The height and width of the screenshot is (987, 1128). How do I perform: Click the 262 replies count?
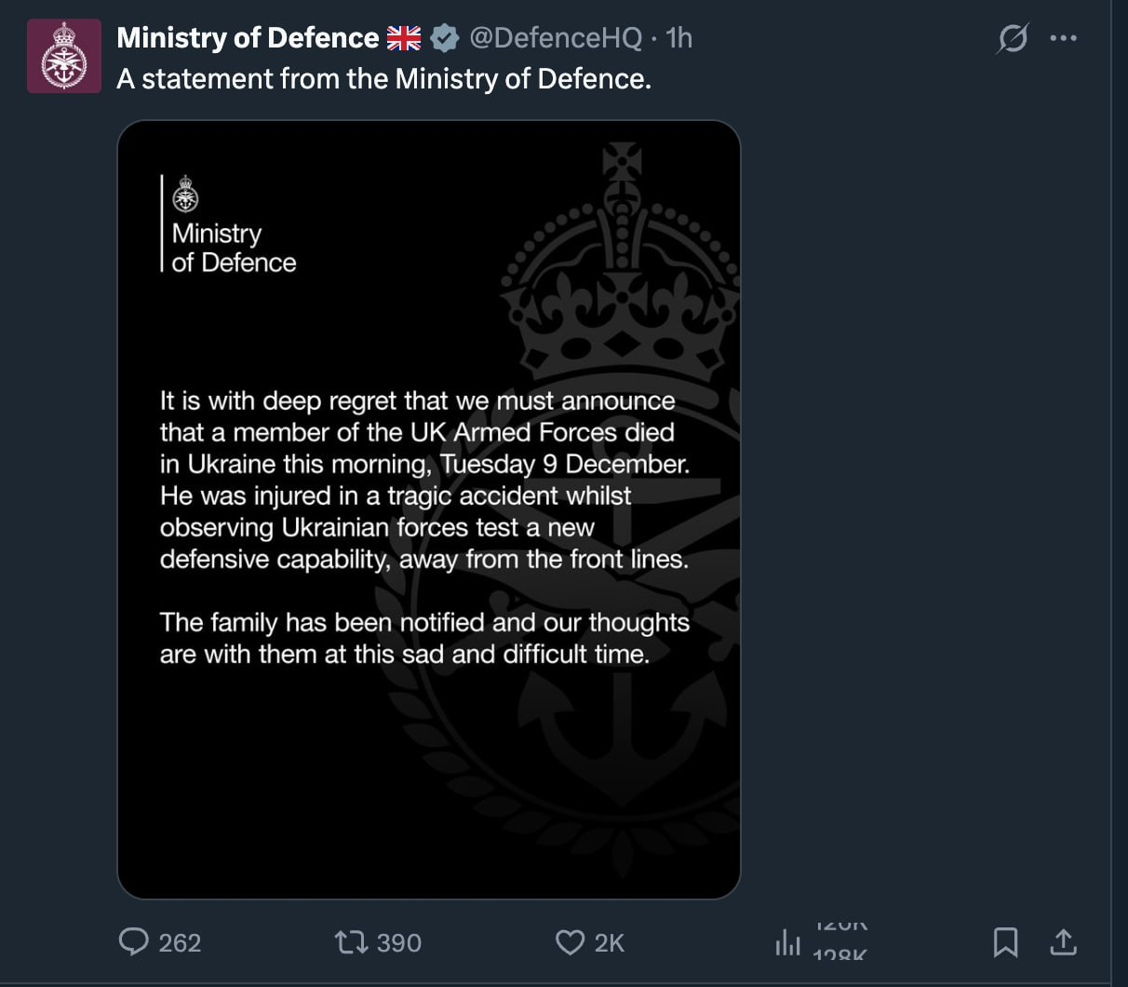(180, 943)
